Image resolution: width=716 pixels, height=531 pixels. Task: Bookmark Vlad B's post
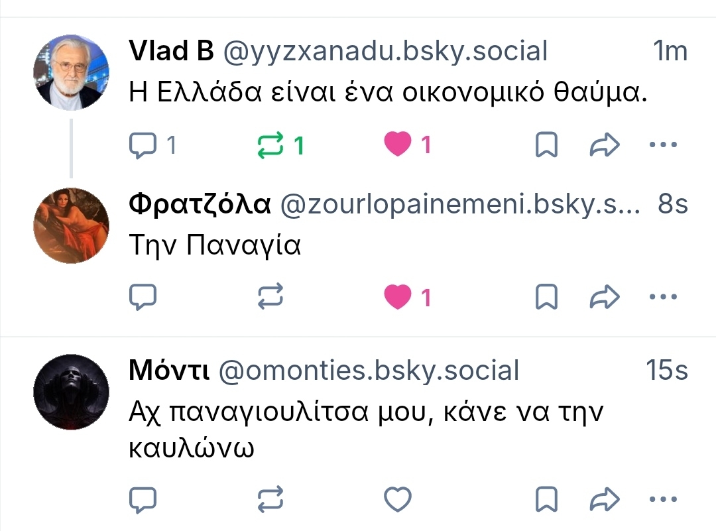(x=546, y=145)
